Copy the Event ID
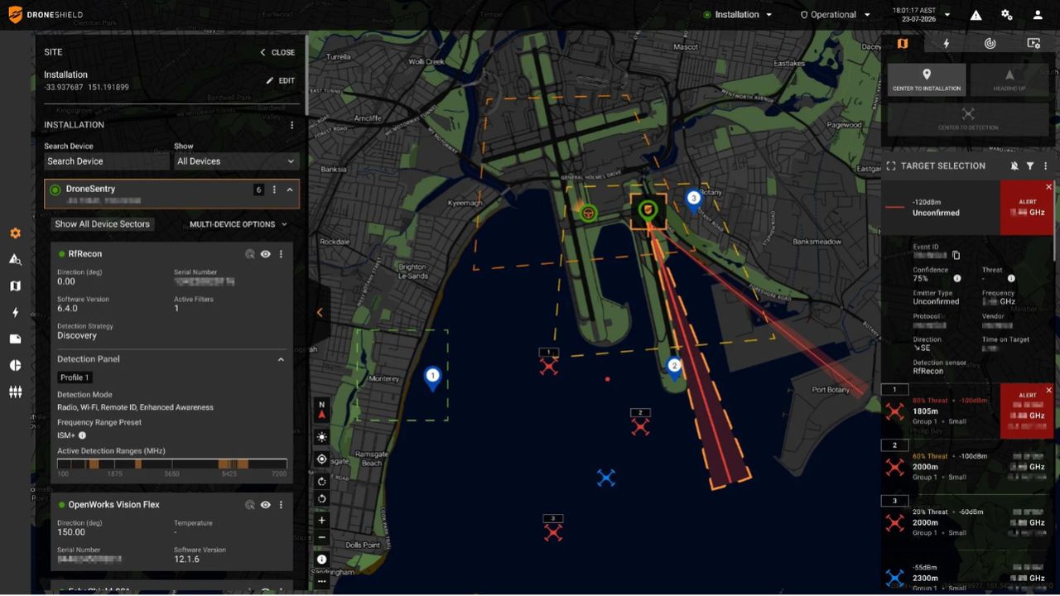Viewport: 1060px width, 596px height. click(x=956, y=255)
